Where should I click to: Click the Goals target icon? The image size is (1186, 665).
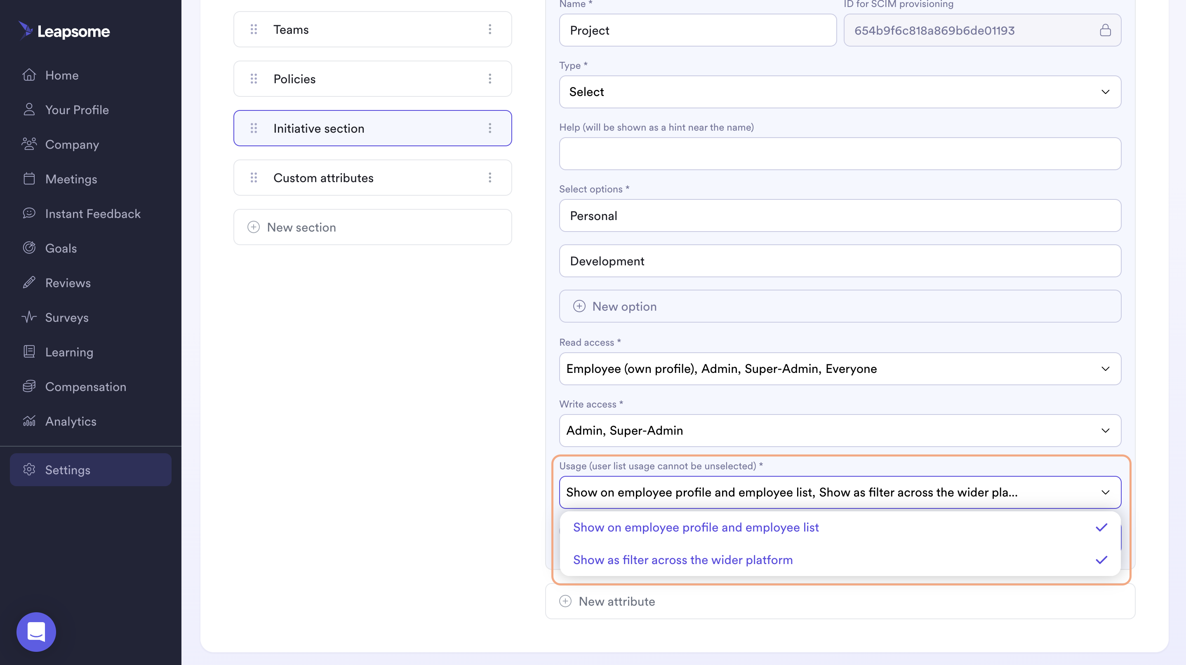pos(29,248)
